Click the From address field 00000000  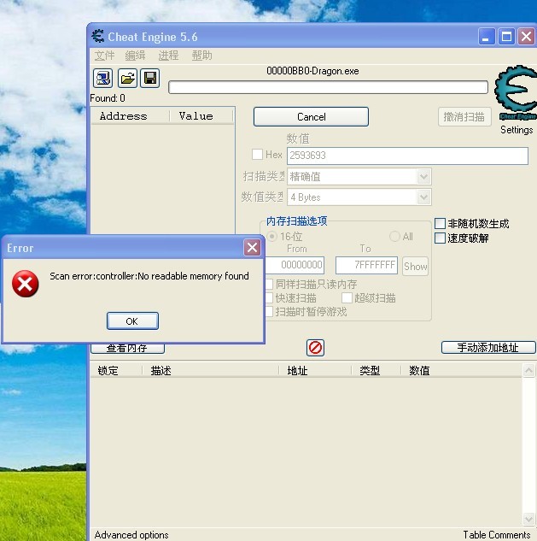[295, 265]
